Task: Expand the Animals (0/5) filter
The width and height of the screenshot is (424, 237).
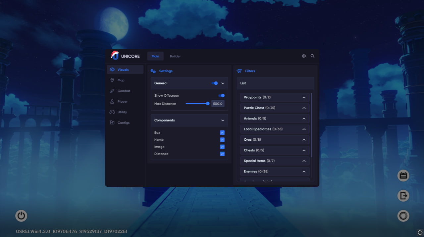Action: [275, 118]
